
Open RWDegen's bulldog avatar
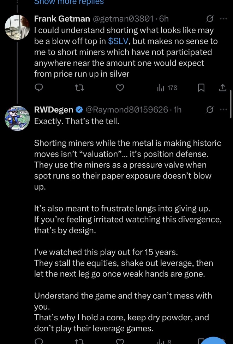17,118
